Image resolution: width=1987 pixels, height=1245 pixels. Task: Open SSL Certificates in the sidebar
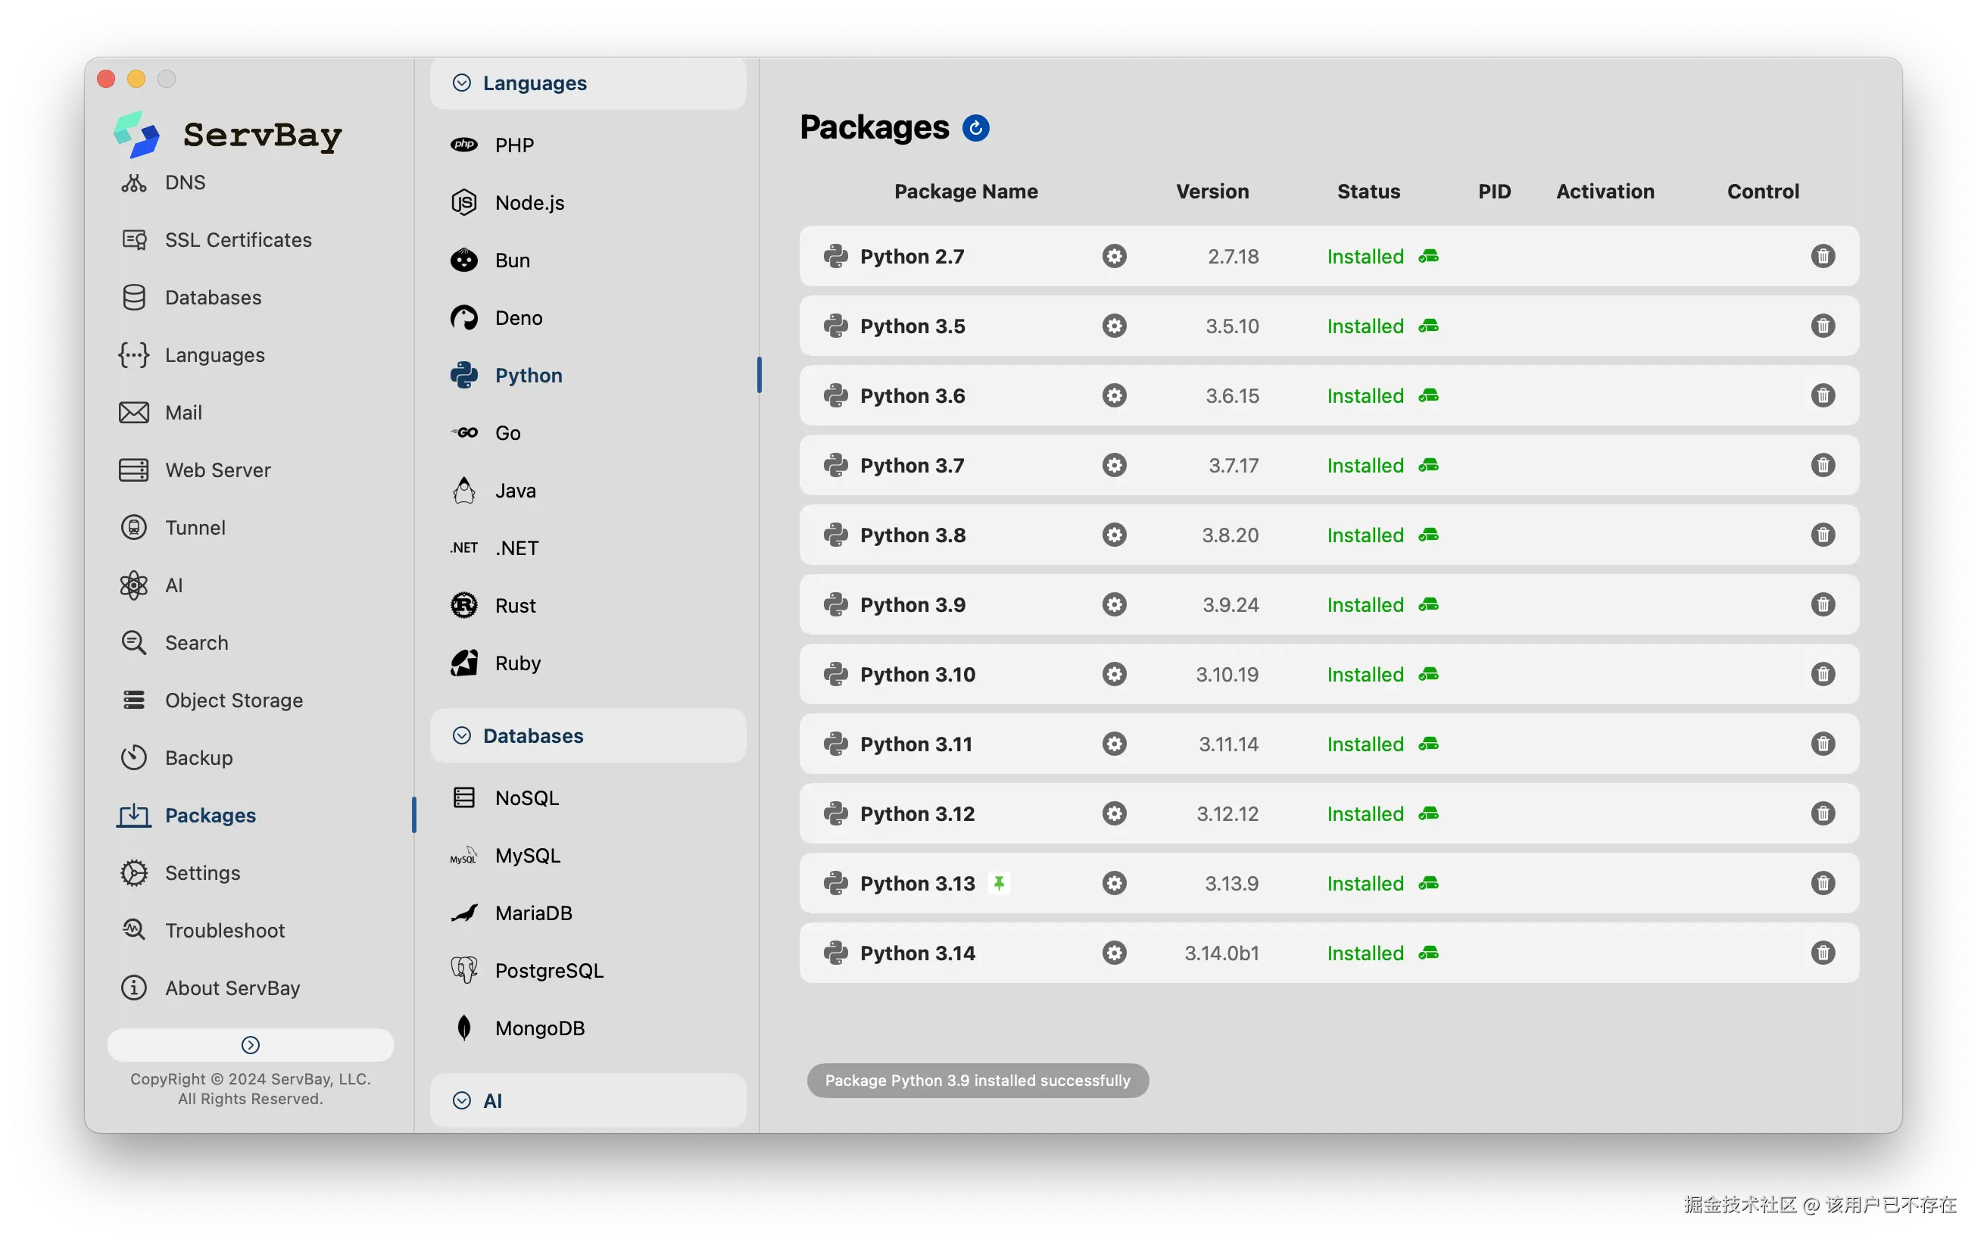[238, 239]
